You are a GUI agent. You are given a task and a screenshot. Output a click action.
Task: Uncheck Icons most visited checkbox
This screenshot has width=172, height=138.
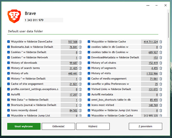tap(89, 105)
